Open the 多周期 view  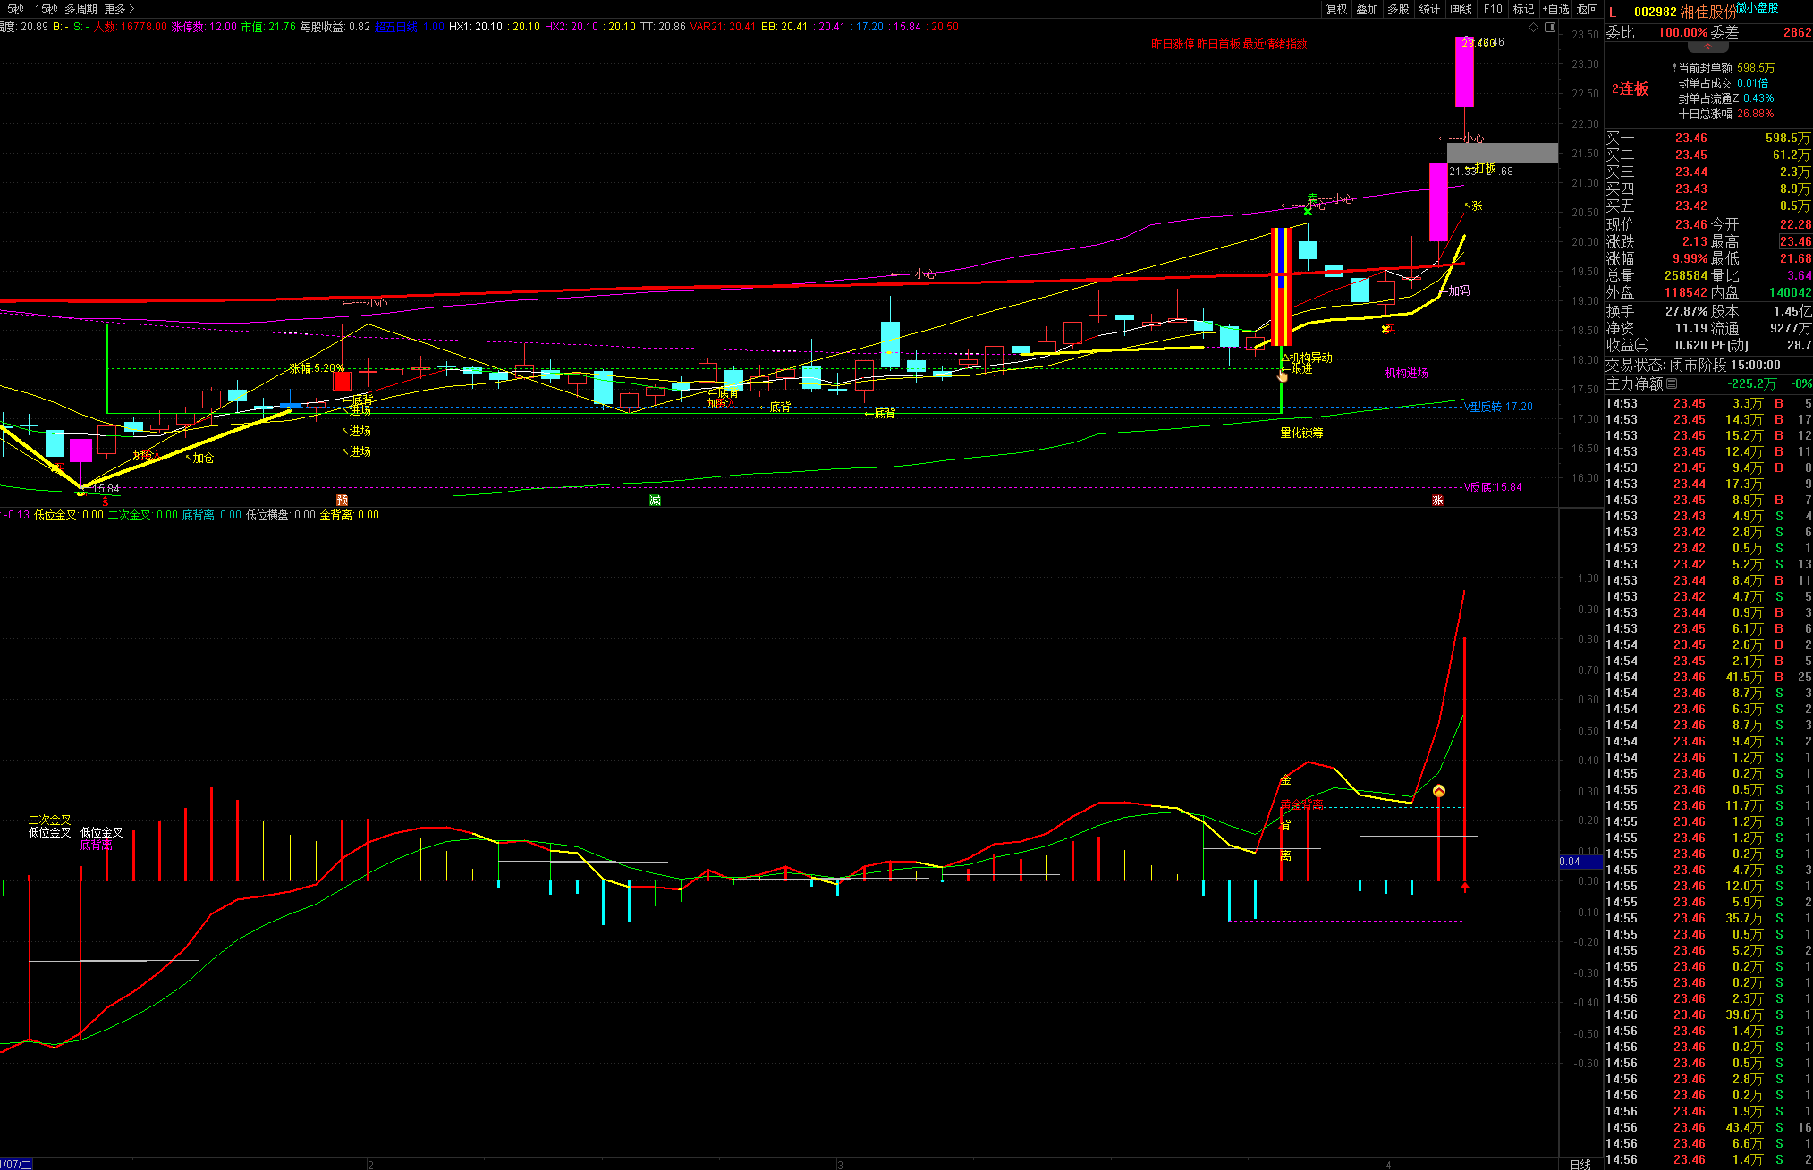click(80, 9)
